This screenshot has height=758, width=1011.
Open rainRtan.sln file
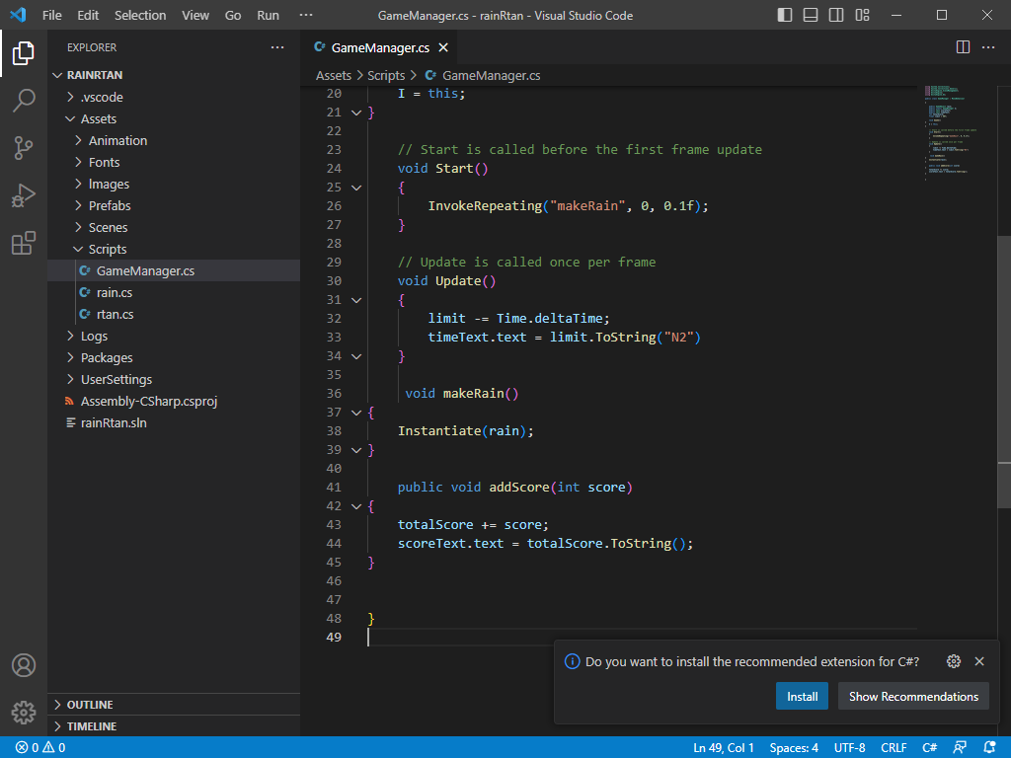coord(174,422)
